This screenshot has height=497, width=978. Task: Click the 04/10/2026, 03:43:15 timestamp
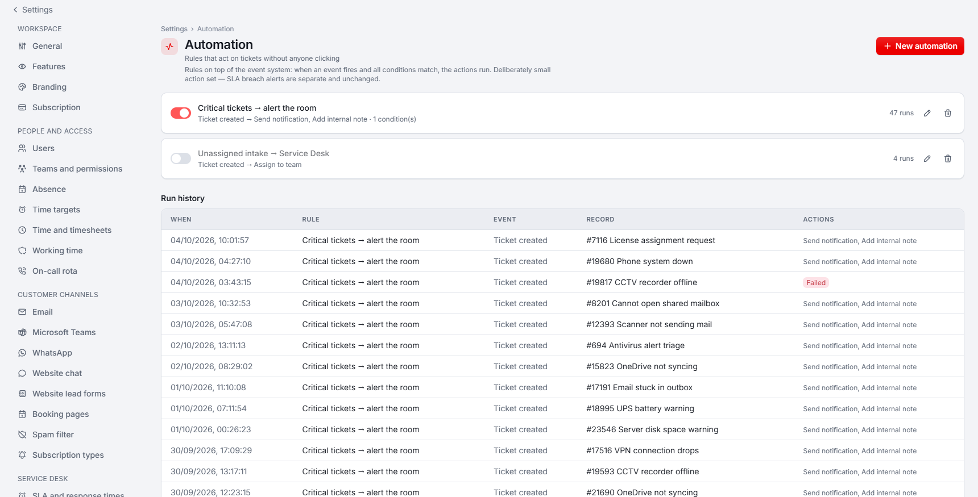[211, 282]
